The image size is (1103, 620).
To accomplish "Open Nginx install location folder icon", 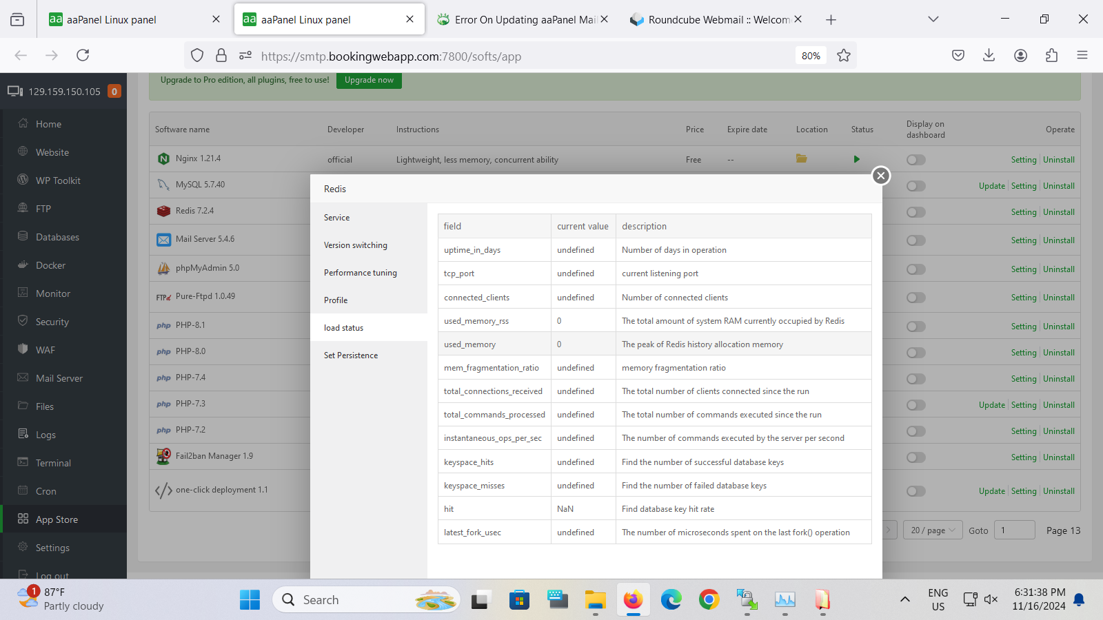I will tap(801, 159).
